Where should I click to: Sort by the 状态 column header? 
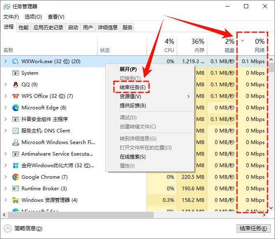(x=122, y=46)
